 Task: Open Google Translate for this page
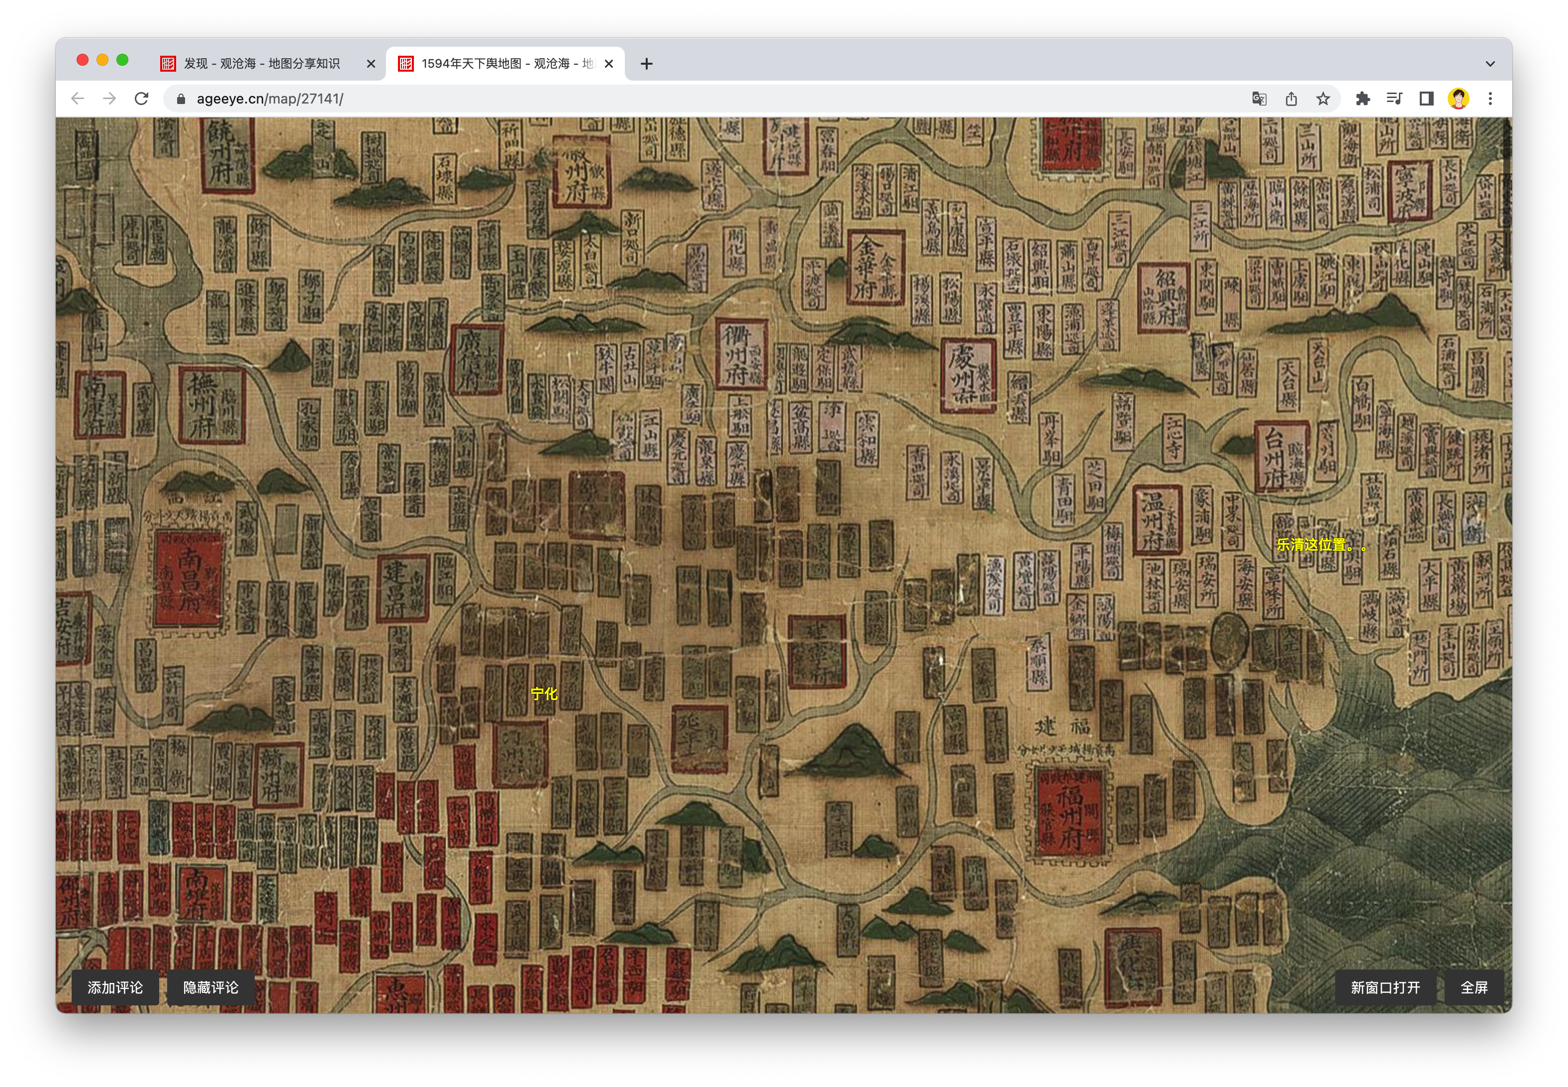(x=1259, y=99)
